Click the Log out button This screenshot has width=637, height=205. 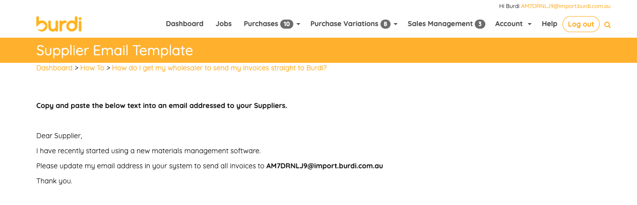pos(581,24)
